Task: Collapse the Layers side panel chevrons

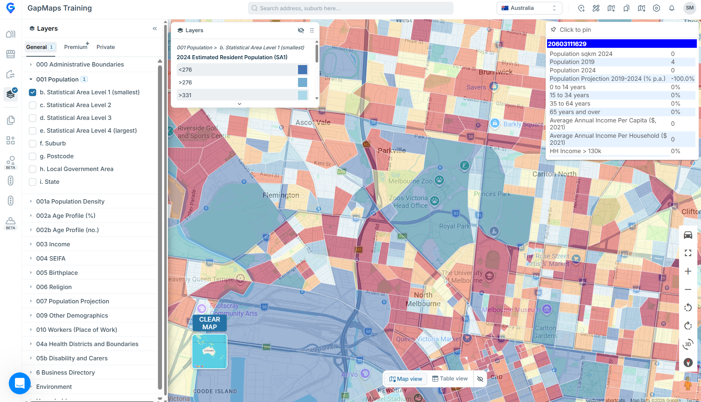Action: (x=155, y=29)
